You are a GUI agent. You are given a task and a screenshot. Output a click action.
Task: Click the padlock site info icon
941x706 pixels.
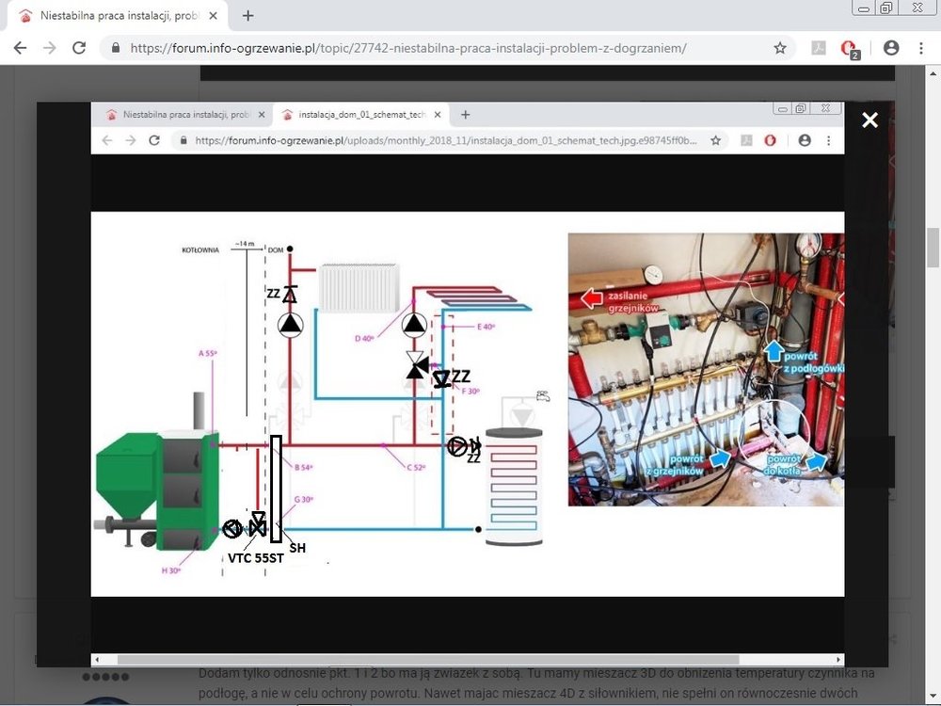[x=116, y=48]
